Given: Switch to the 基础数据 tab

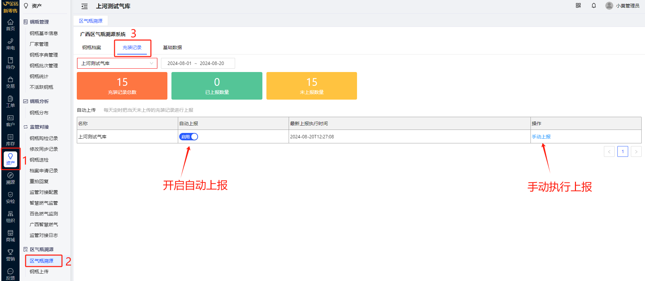Looking at the screenshot, I should (x=172, y=47).
